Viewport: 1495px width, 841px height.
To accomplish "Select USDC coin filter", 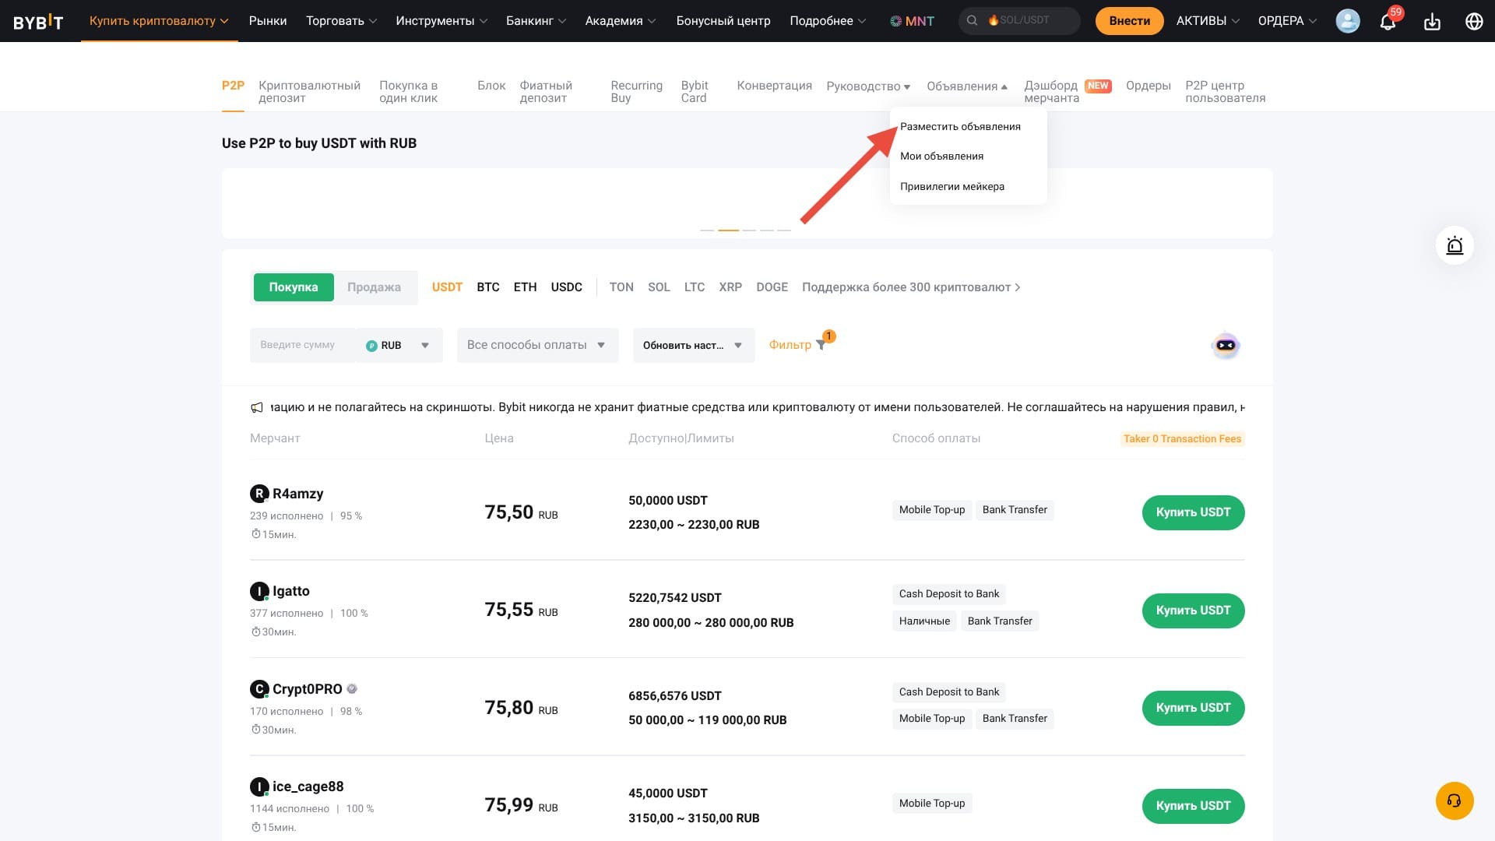I will 566,287.
